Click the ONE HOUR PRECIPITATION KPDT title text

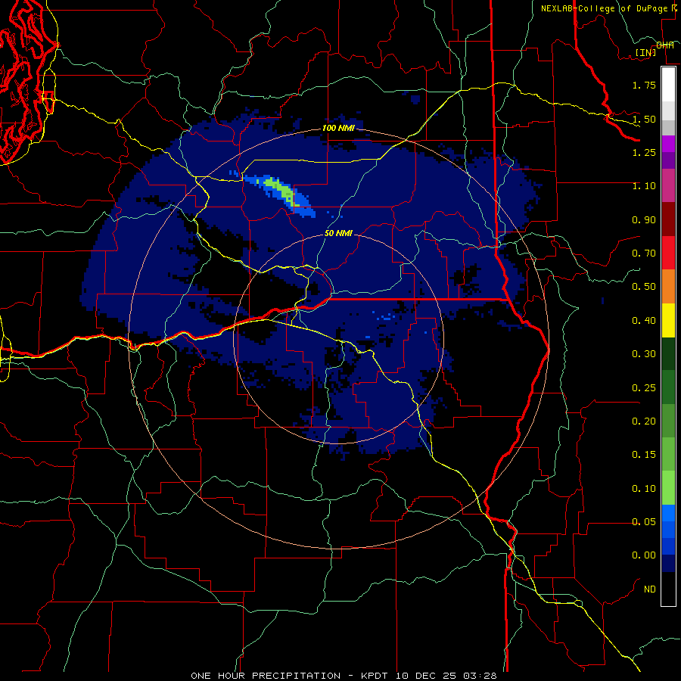344,676
